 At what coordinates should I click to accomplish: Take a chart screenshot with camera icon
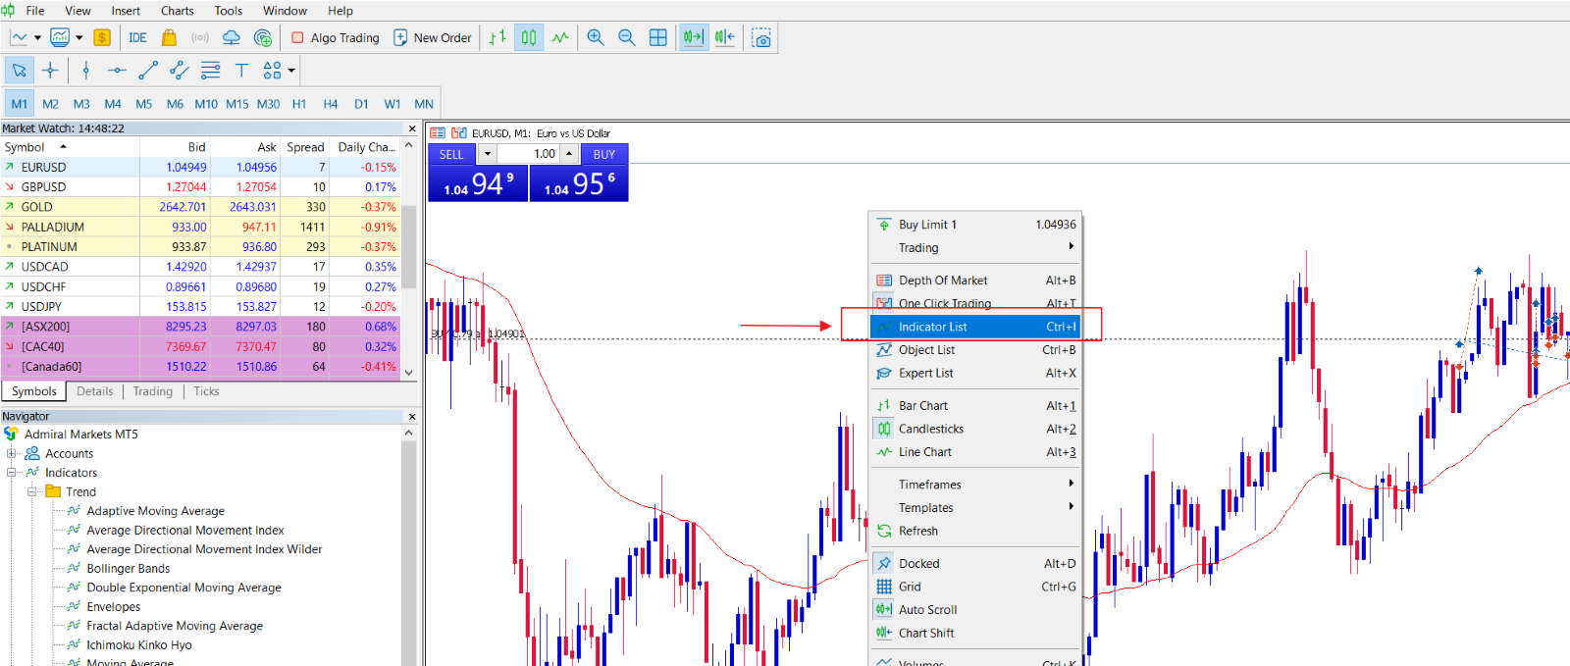(x=761, y=37)
